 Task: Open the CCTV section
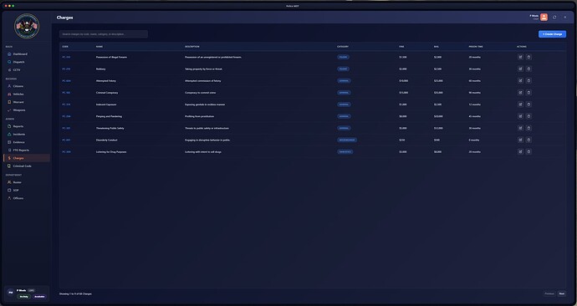point(27,70)
